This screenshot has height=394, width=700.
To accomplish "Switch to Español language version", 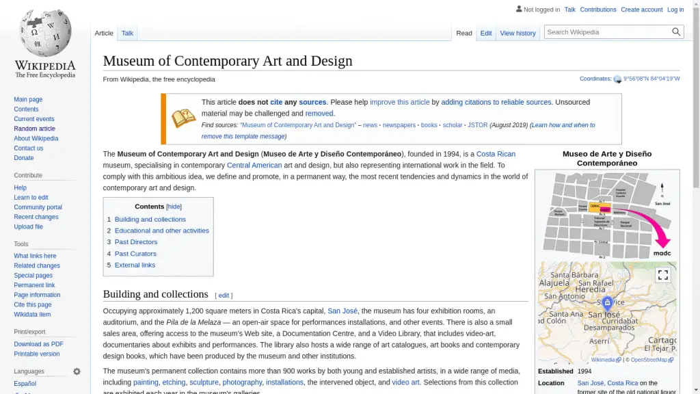I will click(25, 384).
